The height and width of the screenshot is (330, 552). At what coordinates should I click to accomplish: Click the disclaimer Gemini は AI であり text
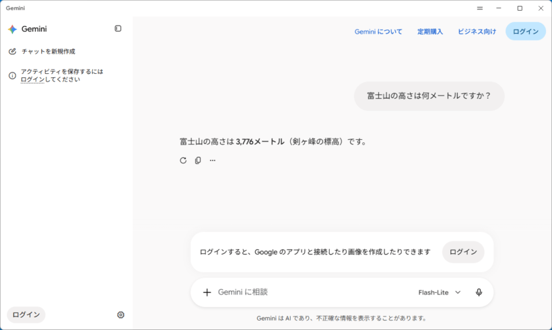pyautogui.click(x=341, y=319)
